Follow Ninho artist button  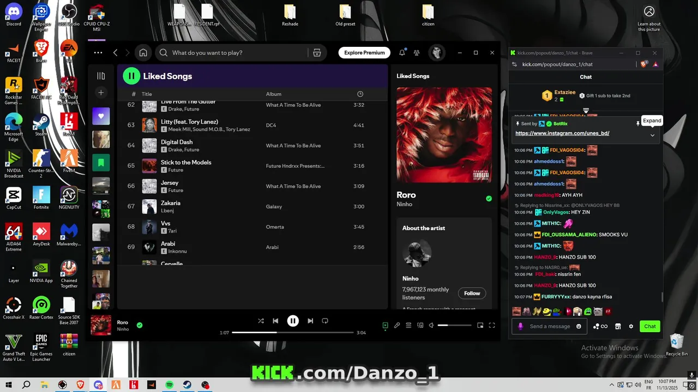point(472,293)
